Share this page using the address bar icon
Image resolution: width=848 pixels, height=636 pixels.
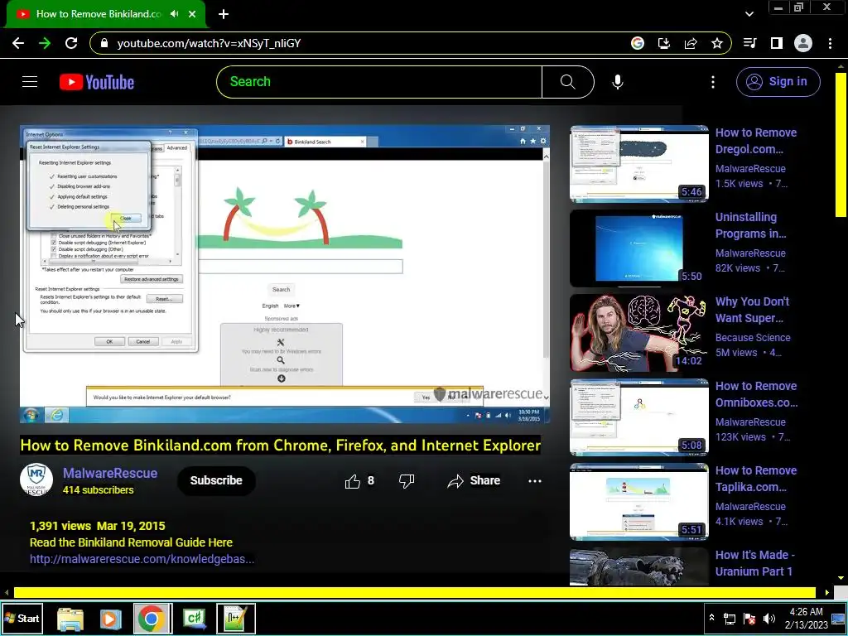[x=691, y=43]
